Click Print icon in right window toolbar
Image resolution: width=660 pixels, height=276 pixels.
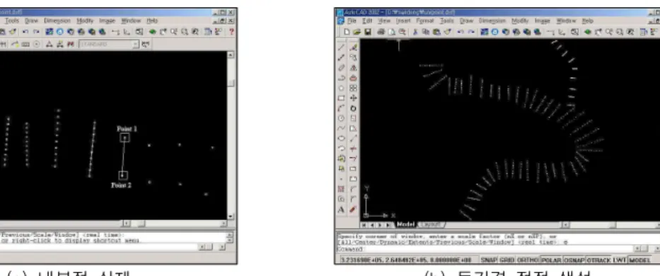(x=381, y=31)
